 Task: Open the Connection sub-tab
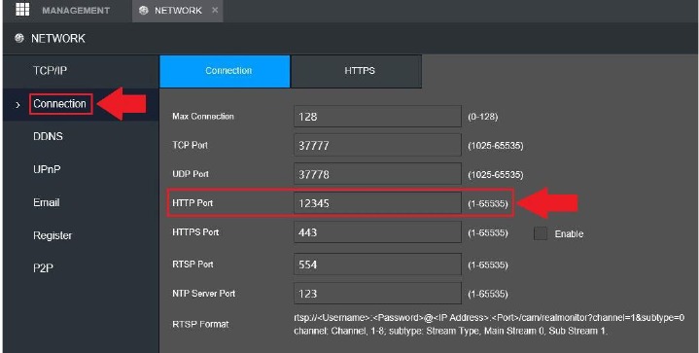click(225, 71)
